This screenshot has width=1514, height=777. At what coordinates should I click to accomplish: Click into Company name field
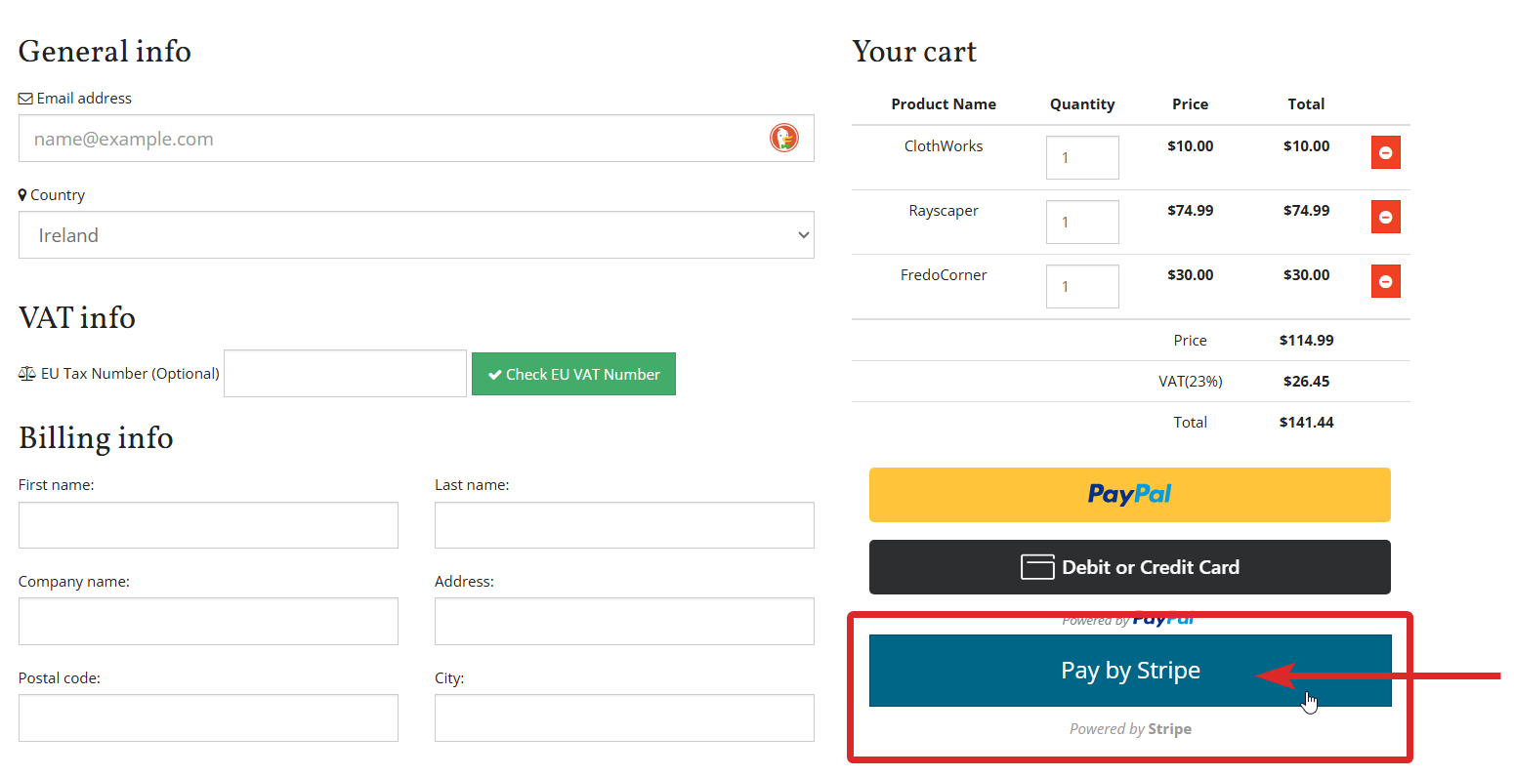tap(208, 622)
